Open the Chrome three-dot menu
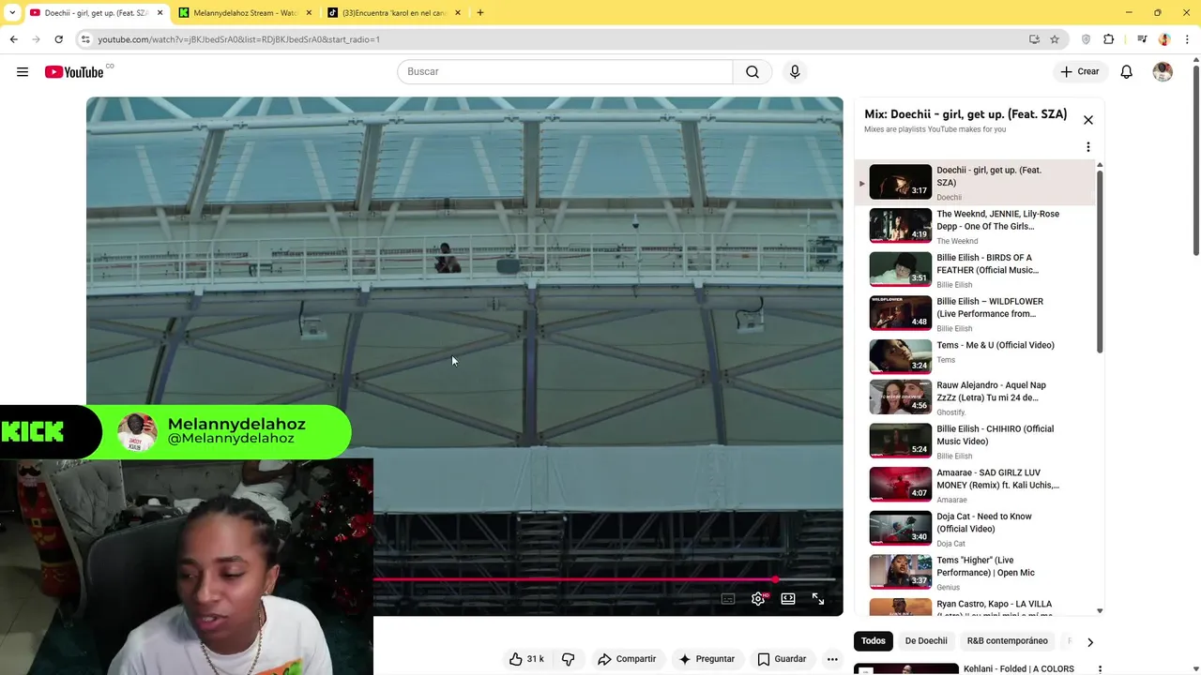Viewport: 1201px width, 675px height. point(1188,39)
